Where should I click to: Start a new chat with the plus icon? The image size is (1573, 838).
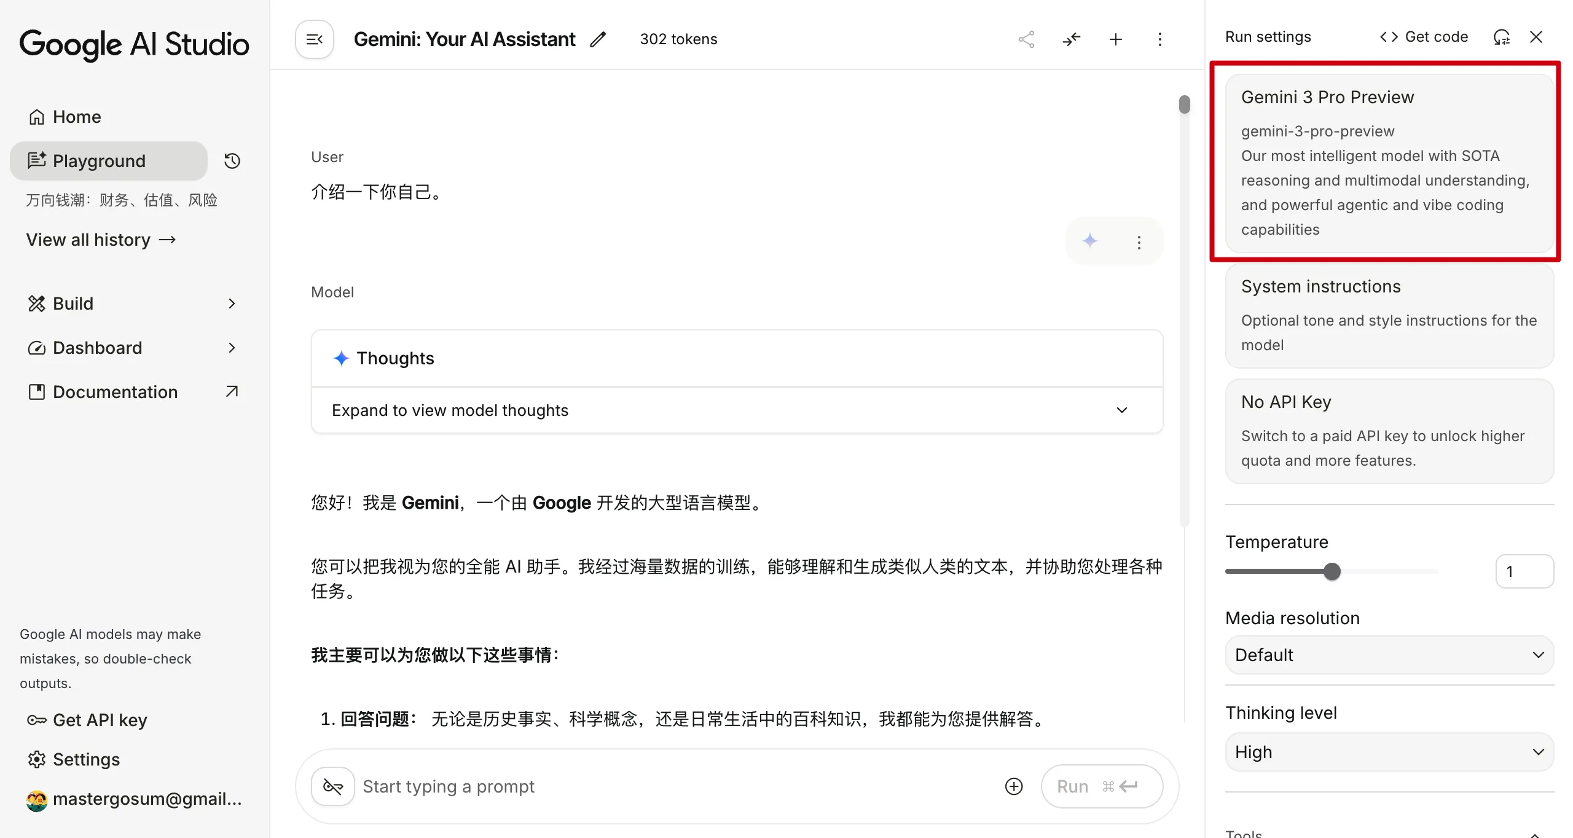[1116, 39]
